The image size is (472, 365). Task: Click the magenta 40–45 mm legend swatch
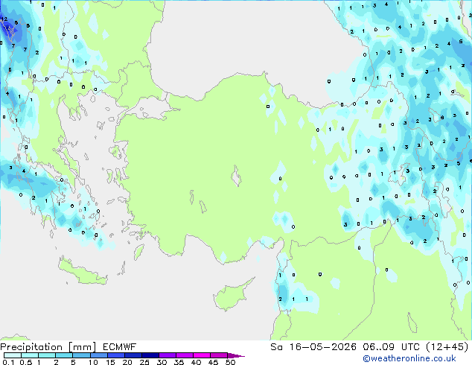(x=202, y=355)
